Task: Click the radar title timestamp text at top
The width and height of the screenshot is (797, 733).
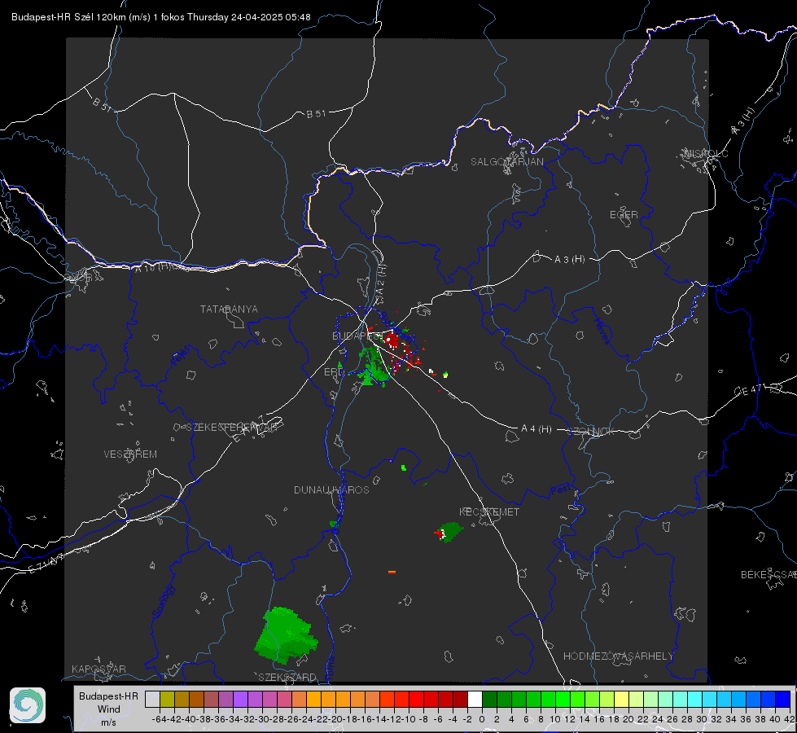Action: point(160,17)
